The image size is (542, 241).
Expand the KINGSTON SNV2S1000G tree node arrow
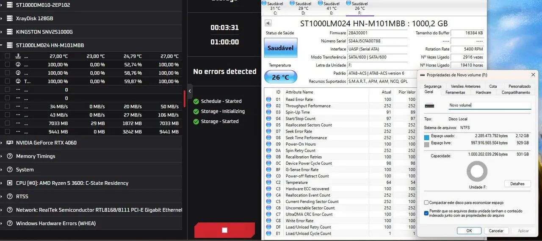pyautogui.click(x=2, y=32)
